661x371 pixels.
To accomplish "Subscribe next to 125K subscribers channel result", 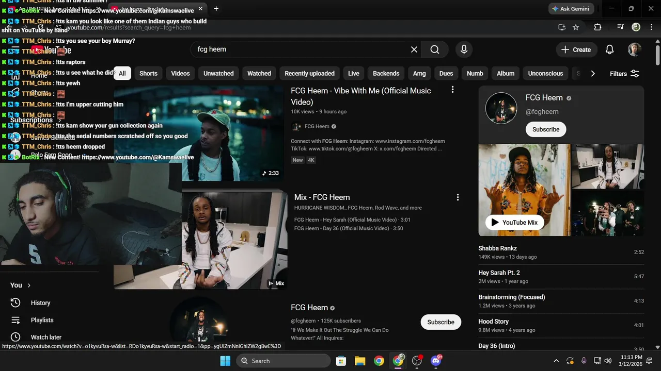I will [x=440, y=322].
